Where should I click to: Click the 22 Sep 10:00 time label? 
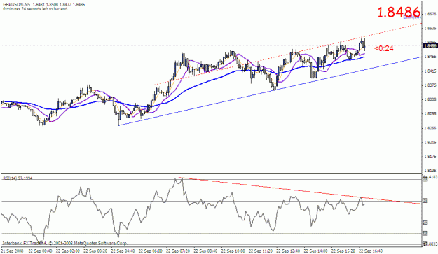point(233,251)
